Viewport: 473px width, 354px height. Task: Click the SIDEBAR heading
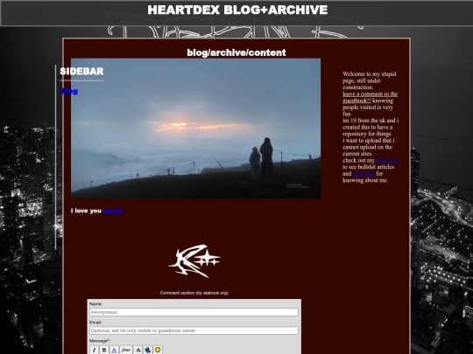click(x=81, y=72)
